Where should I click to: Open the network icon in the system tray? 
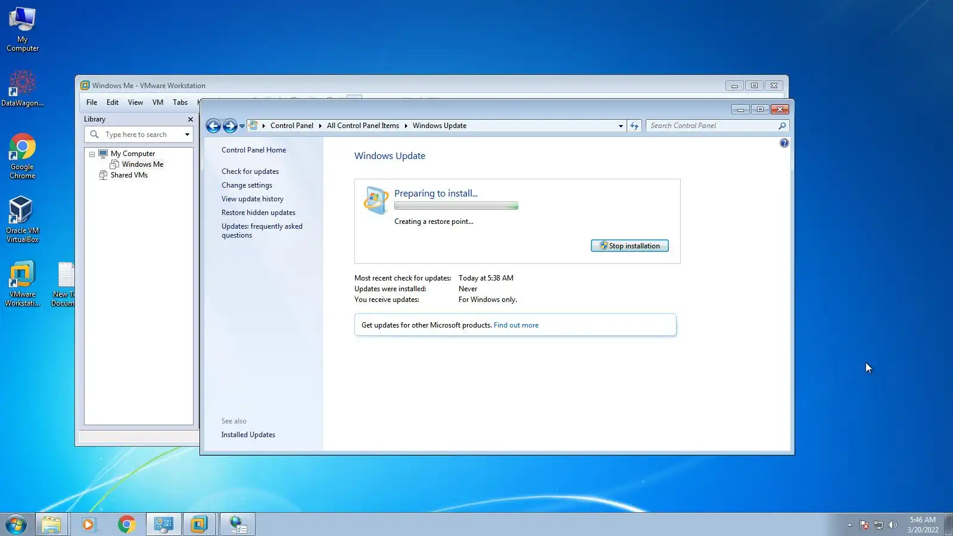[879, 525]
